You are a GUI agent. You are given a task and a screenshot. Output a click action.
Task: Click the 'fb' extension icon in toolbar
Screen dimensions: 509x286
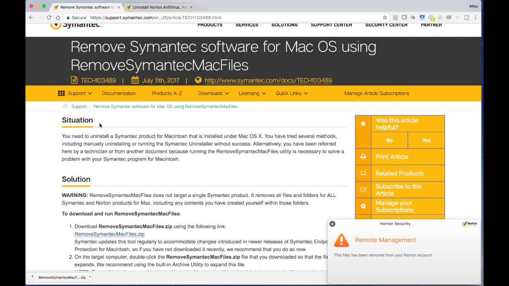point(466,17)
